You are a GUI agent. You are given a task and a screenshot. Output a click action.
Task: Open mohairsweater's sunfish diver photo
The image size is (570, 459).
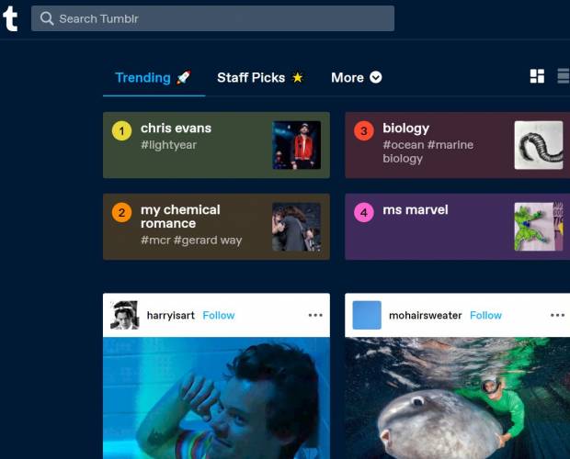(x=457, y=398)
